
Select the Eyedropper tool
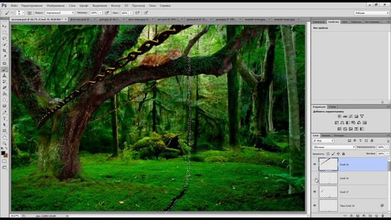tap(4, 57)
